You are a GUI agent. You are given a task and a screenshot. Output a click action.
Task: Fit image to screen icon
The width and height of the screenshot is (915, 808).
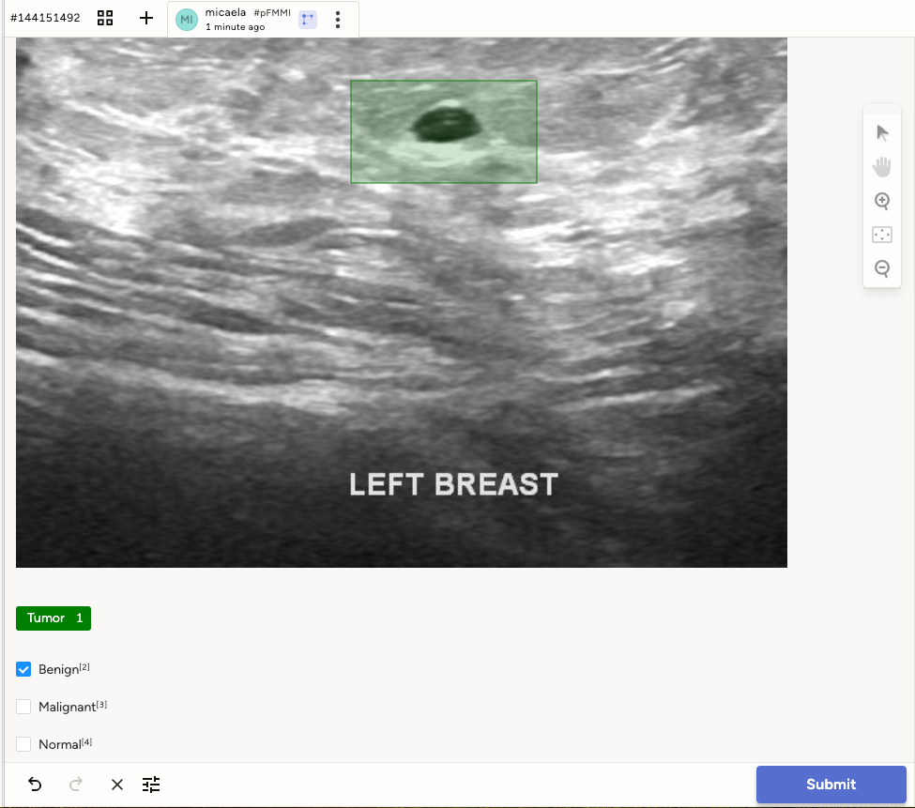pyautogui.click(x=882, y=235)
